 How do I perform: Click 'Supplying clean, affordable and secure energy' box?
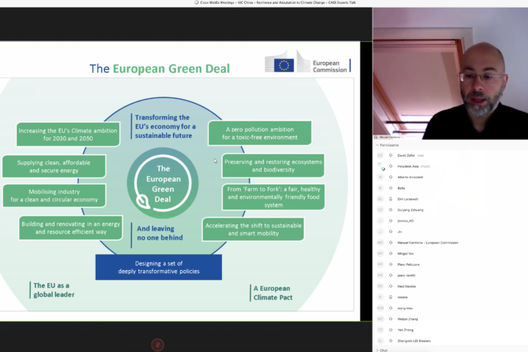coord(54,166)
